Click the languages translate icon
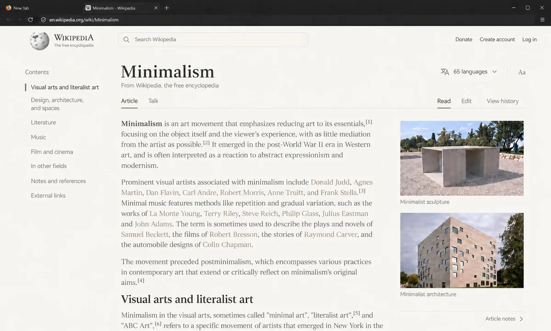The height and width of the screenshot is (331, 551). [444, 72]
